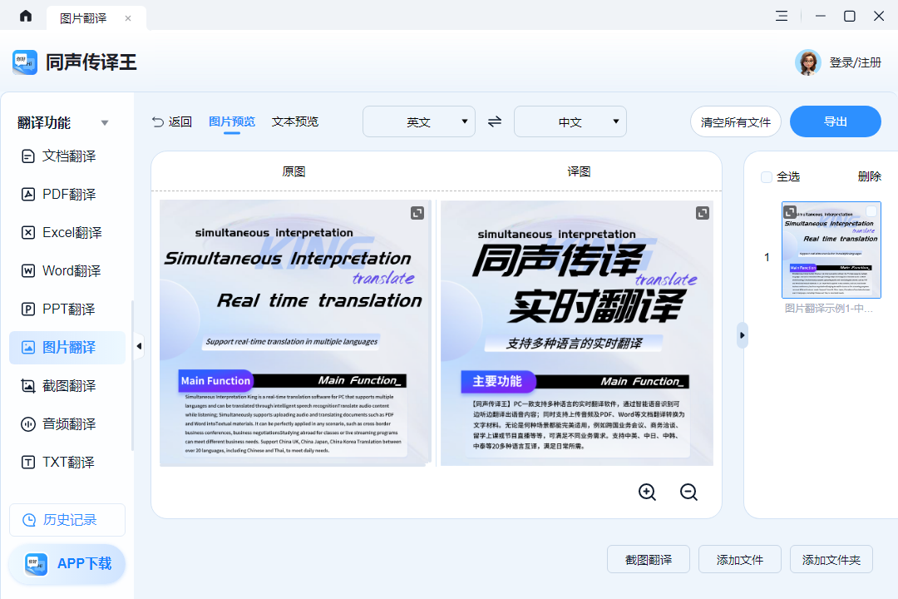
Task: Click 返回 back button
Action: (172, 121)
